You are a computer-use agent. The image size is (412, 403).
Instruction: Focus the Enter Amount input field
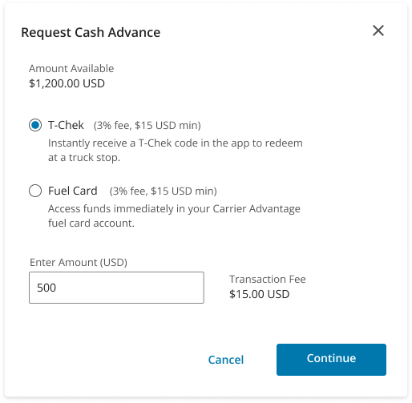116,288
